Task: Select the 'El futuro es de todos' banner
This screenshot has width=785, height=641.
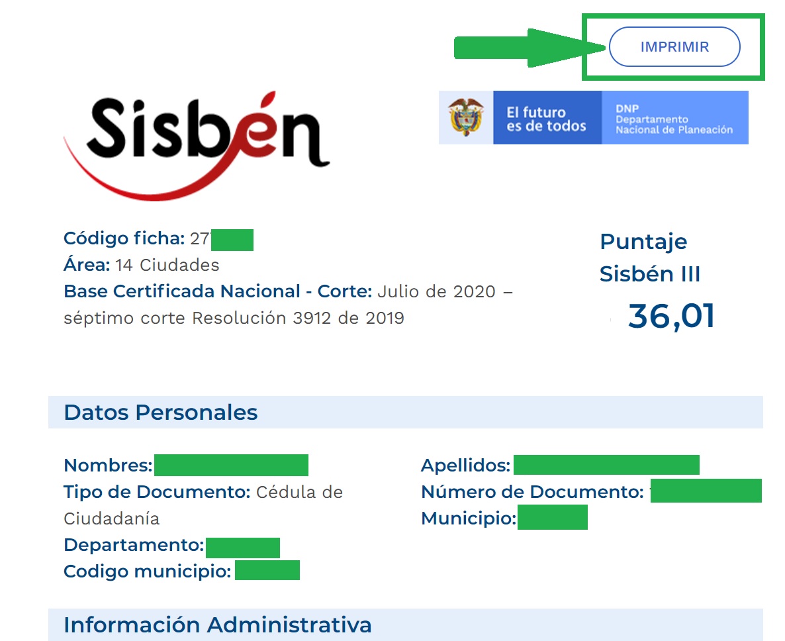Action: [x=547, y=118]
